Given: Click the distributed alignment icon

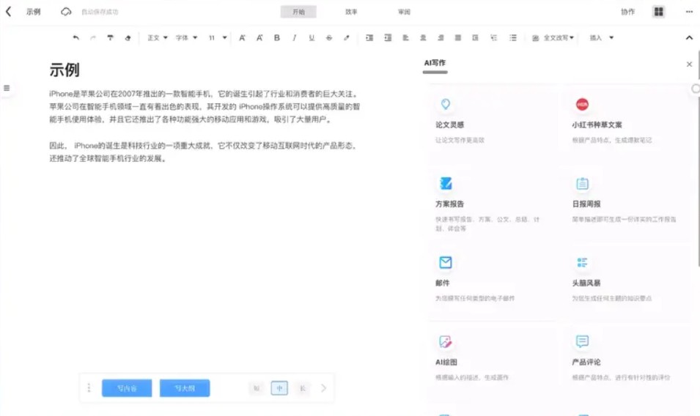Looking at the screenshot, I should pyautogui.click(x=476, y=38).
